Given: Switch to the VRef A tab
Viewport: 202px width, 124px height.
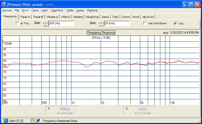Looking at the screenshot, I should coord(65,17).
